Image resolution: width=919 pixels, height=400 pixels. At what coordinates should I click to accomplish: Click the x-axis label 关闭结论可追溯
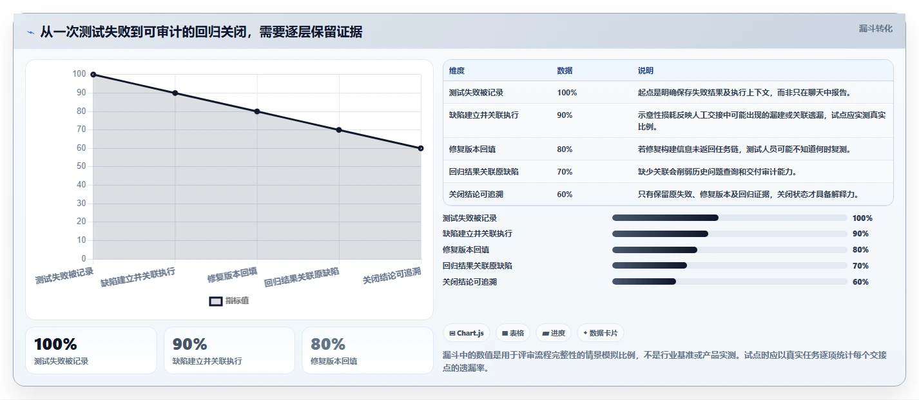[392, 275]
